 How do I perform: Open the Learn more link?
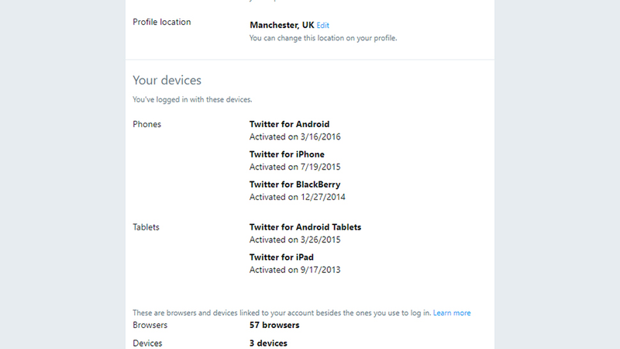pos(452,313)
